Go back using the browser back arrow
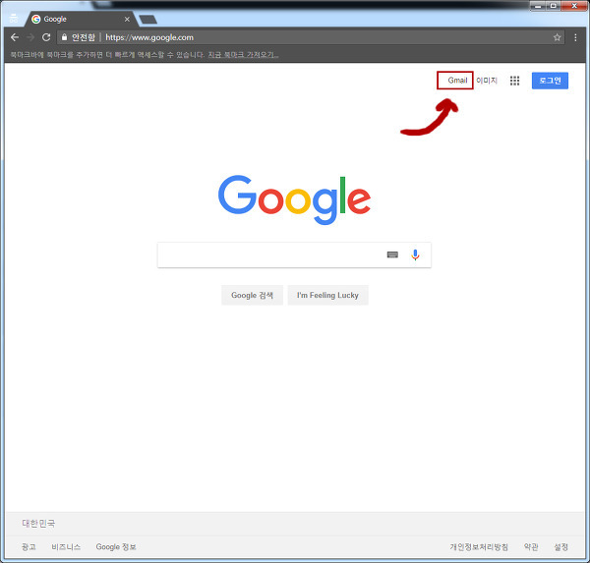 coord(15,37)
